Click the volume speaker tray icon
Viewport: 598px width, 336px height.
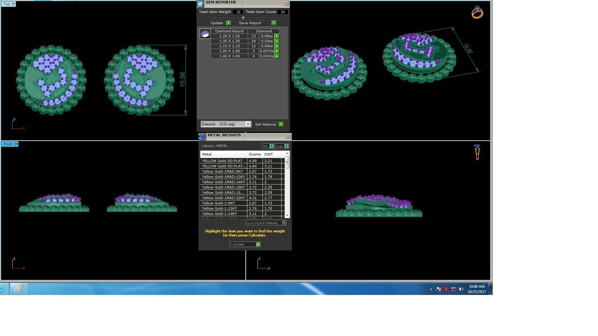click(461, 289)
